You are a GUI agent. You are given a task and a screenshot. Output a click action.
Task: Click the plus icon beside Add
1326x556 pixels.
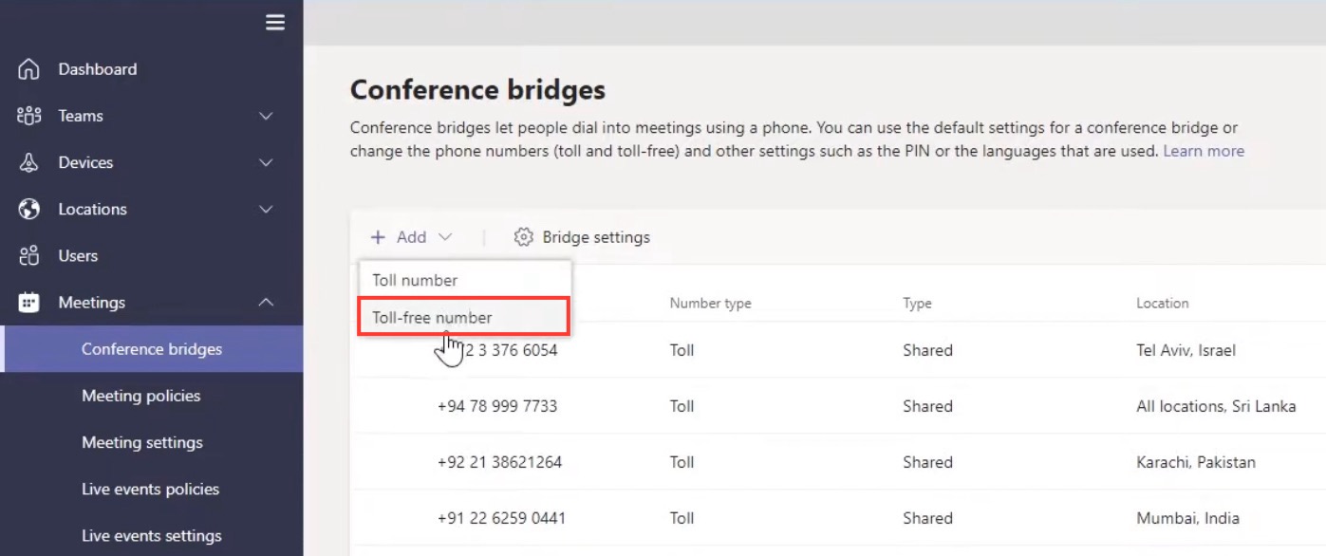(x=378, y=237)
